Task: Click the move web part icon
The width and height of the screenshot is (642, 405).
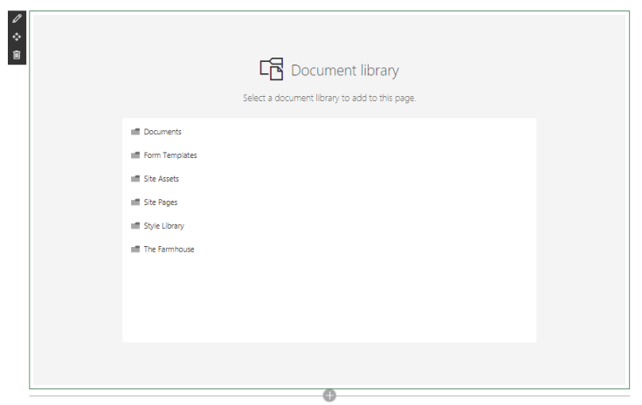Action: point(16,38)
